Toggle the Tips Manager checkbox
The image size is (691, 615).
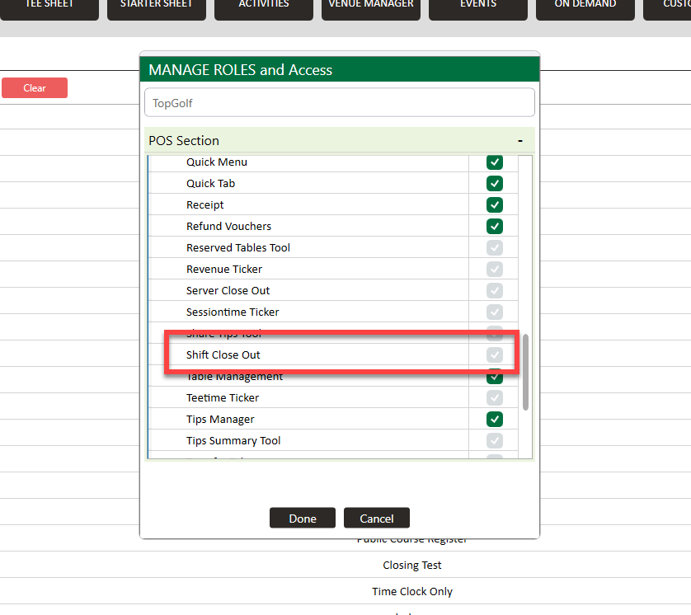pyautogui.click(x=494, y=420)
